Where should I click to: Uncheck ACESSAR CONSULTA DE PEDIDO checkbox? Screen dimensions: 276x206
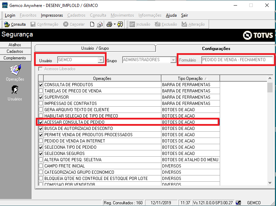click(41, 122)
